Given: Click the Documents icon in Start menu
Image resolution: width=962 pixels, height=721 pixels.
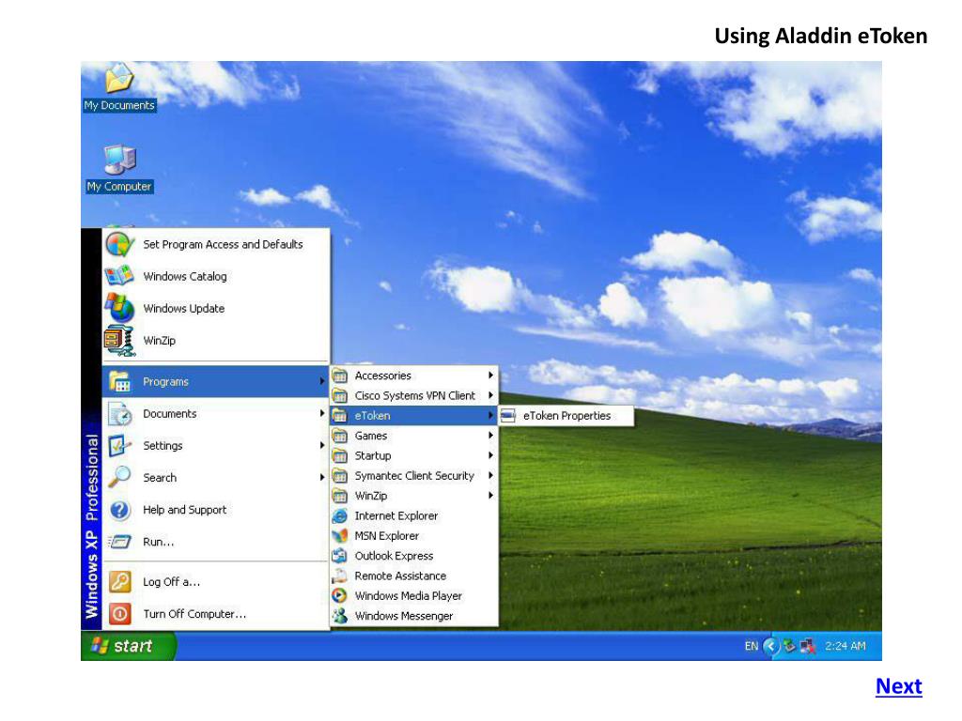Looking at the screenshot, I should (x=119, y=414).
